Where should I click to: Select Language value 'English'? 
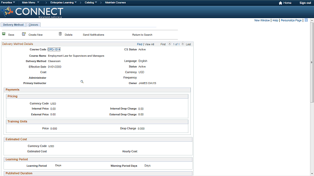pos(143,61)
